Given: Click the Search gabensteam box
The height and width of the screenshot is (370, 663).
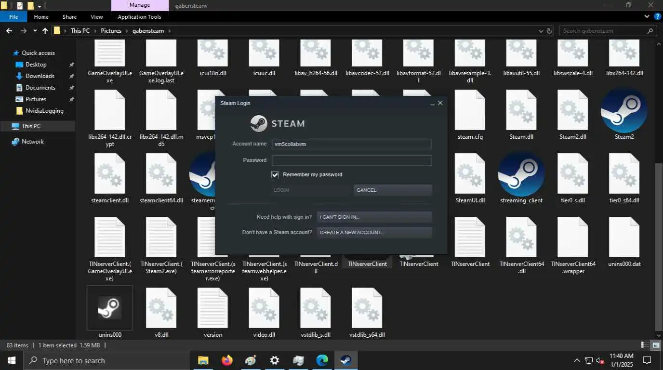Looking at the screenshot, I should coord(609,31).
